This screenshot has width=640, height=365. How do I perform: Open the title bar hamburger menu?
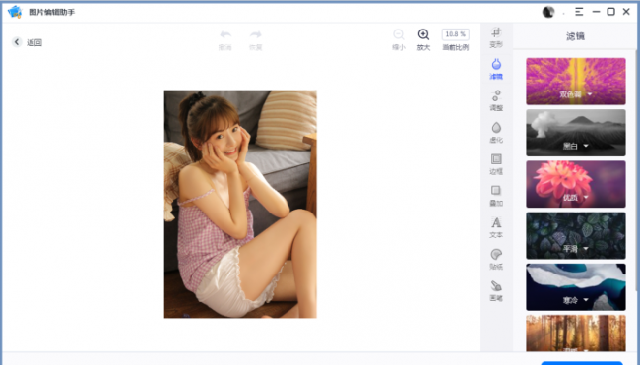point(579,12)
